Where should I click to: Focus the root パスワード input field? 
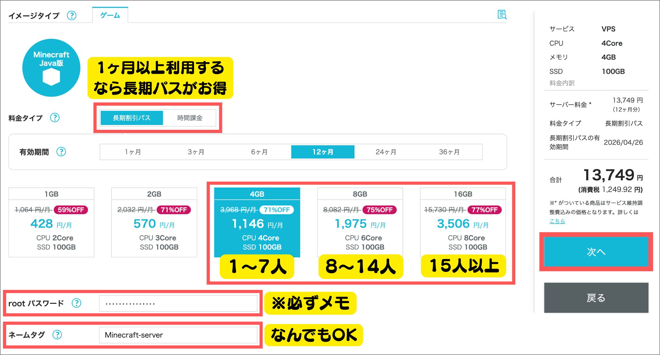coord(178,303)
